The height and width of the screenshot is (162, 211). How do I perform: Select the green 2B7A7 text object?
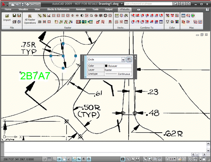coord(35,76)
